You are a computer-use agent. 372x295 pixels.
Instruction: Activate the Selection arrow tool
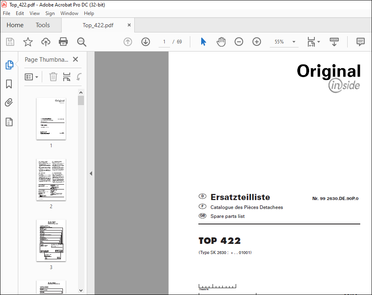[x=203, y=42]
